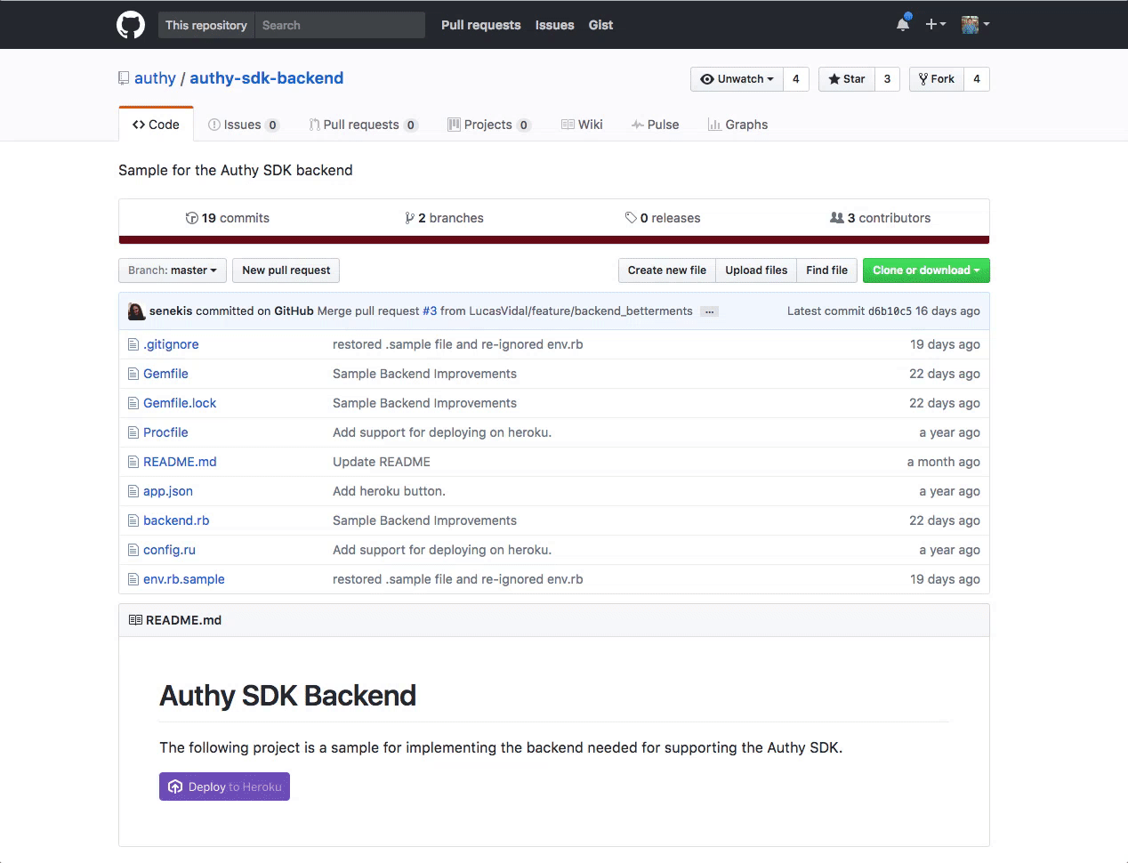The width and height of the screenshot is (1128, 863).
Task: Open pull request #3 link
Action: click(430, 311)
